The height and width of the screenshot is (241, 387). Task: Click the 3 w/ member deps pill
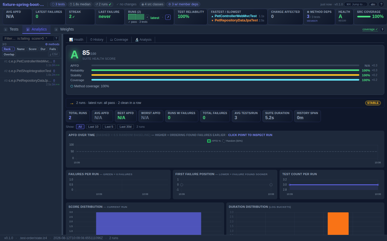click(x=183, y=4)
